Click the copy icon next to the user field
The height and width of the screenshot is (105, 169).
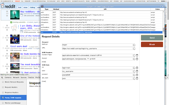pyautogui.click(x=134, y=71)
